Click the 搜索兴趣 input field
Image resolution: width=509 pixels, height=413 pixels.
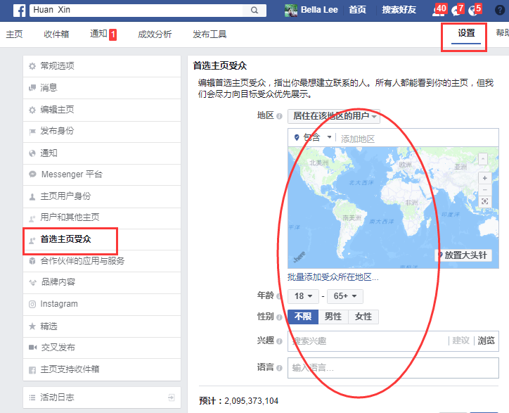pos(368,341)
